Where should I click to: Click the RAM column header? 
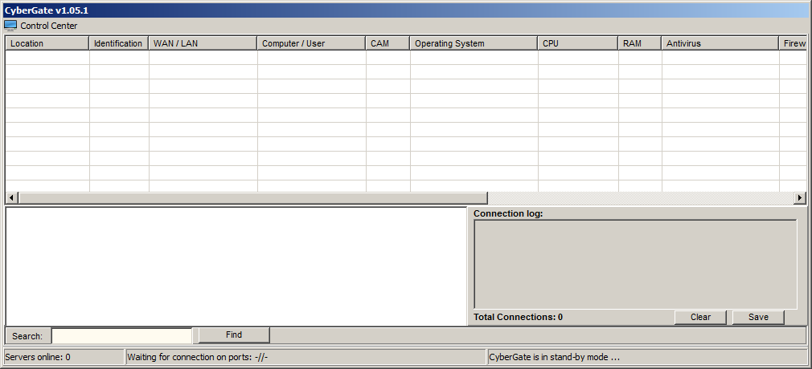pyautogui.click(x=639, y=43)
